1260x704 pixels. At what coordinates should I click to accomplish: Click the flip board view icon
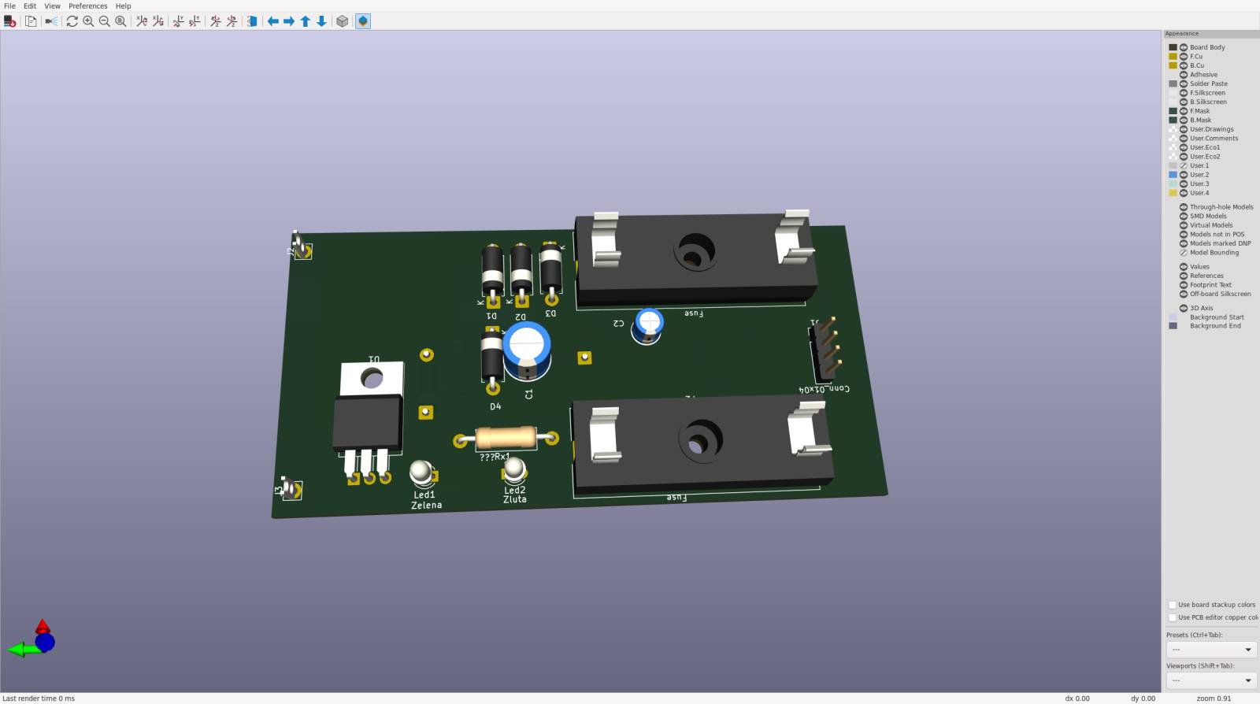(252, 21)
